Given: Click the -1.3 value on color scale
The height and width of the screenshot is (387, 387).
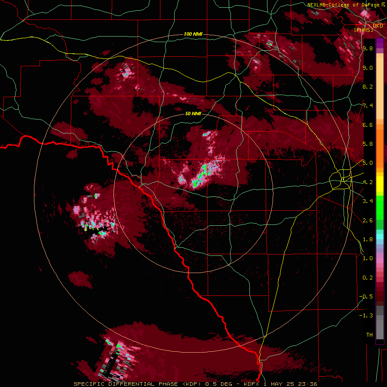Looking at the screenshot, I should tap(366, 316).
